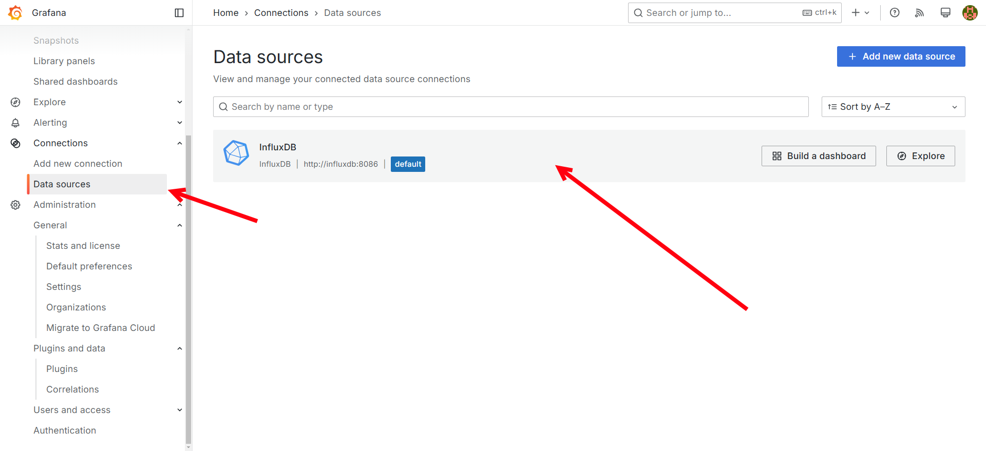Click the monitor icon in top bar
The height and width of the screenshot is (451, 986).
[945, 13]
